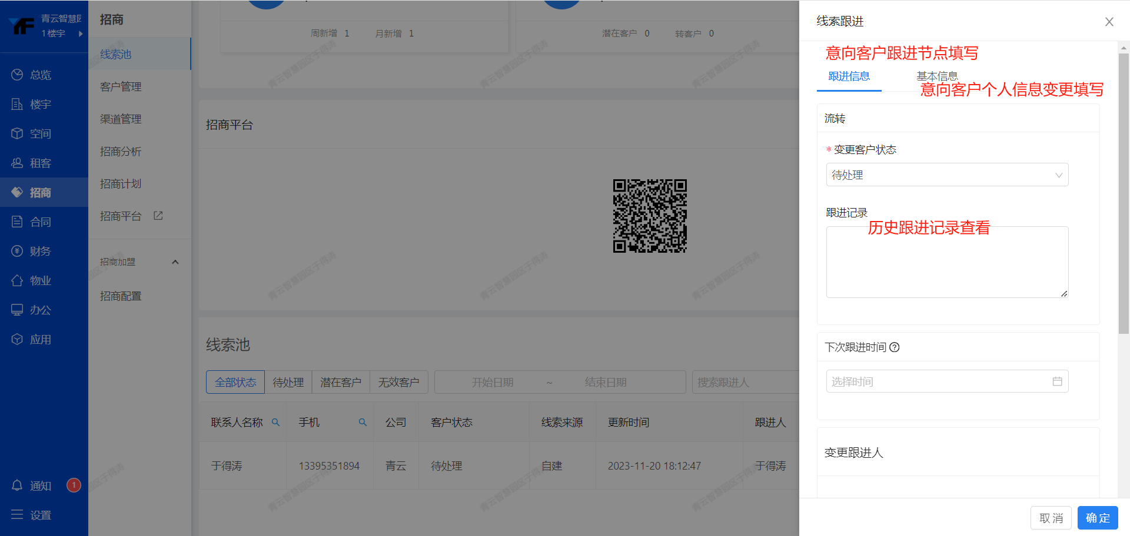The height and width of the screenshot is (536, 1130).
Task: Click the help icon next to 下次跟进时间
Action: [895, 347]
